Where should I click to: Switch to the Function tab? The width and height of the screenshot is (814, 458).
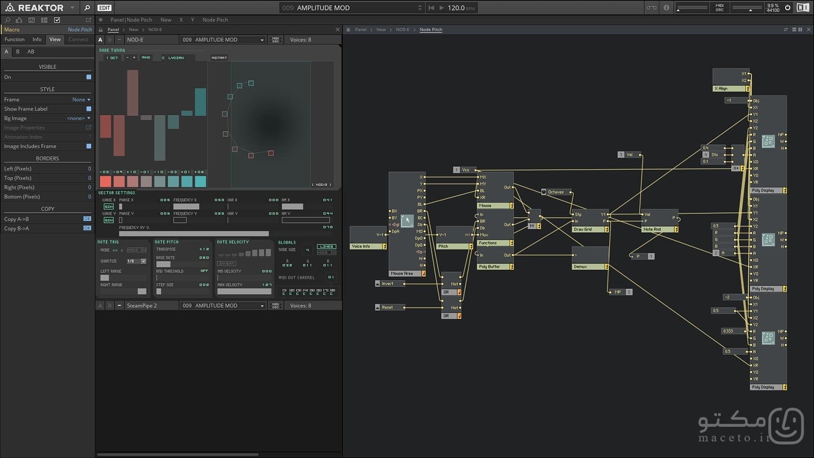click(x=15, y=39)
